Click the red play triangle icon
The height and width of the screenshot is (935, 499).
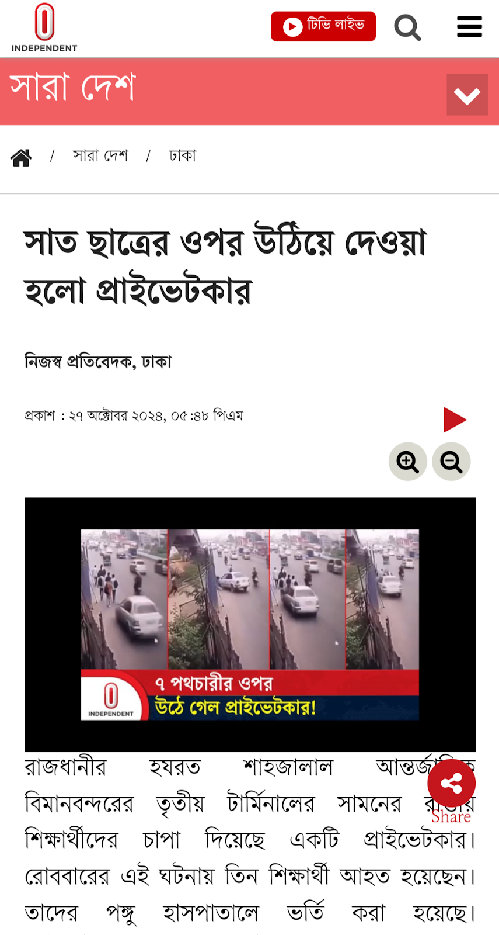pyautogui.click(x=455, y=420)
